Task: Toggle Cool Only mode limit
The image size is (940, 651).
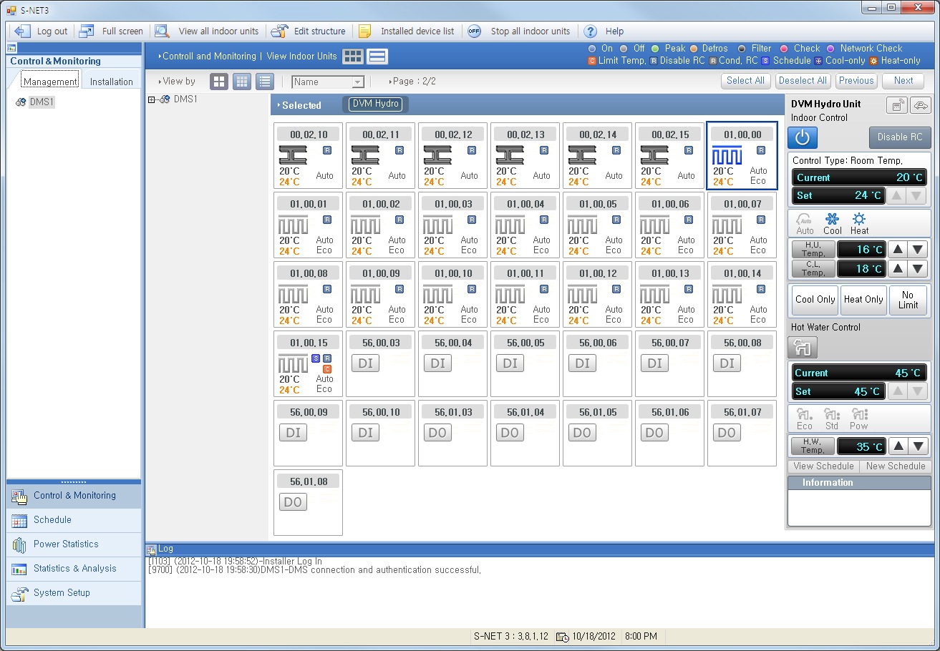Action: [x=815, y=300]
